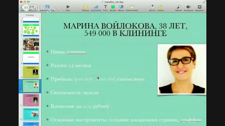The image size is (225, 126).
Task: Click the bullet Окупаемость: неделя
Action: coord(75,92)
